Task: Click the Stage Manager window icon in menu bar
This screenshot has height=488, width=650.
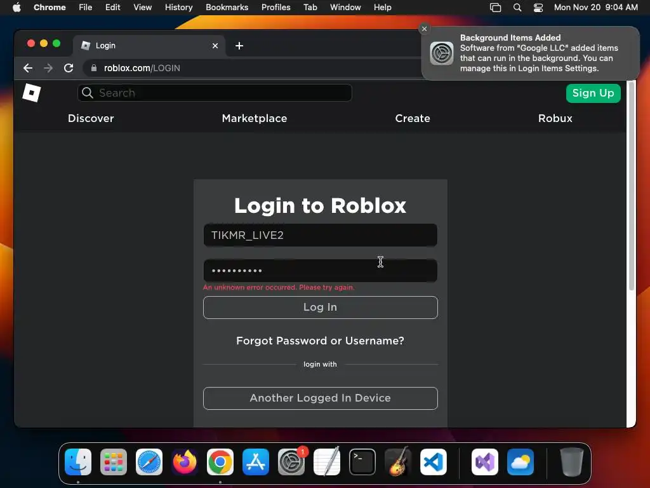Action: click(495, 7)
